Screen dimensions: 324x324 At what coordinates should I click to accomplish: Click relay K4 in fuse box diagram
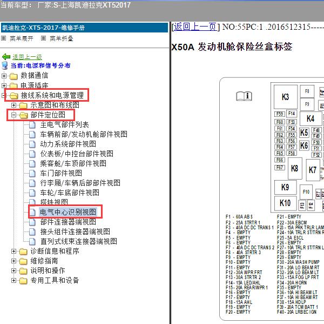[x=310, y=118]
